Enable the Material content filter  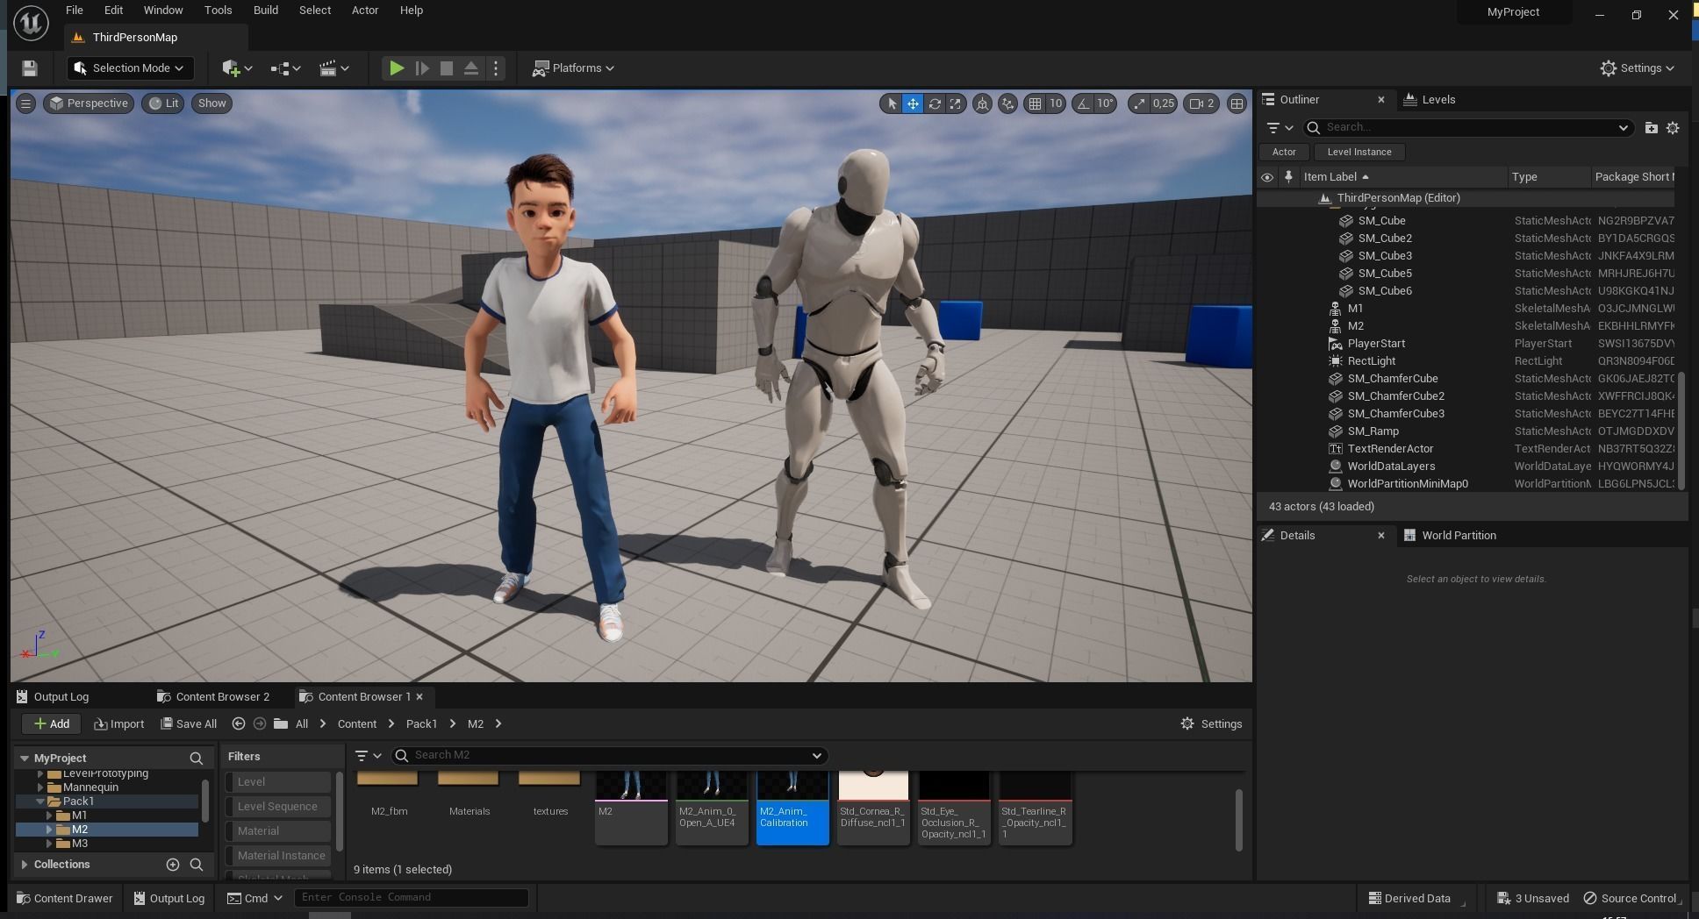pos(277,831)
